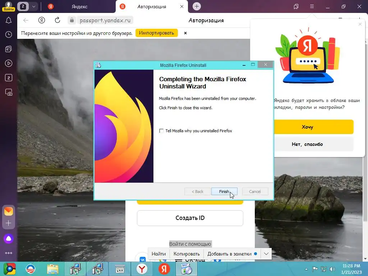Viewport: 368px width, 276px height.
Task: Open Chrome from the taskbar
Action: 9,269
